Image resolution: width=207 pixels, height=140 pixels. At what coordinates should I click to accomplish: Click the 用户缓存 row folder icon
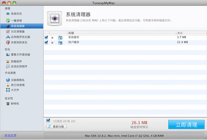pos(60,43)
